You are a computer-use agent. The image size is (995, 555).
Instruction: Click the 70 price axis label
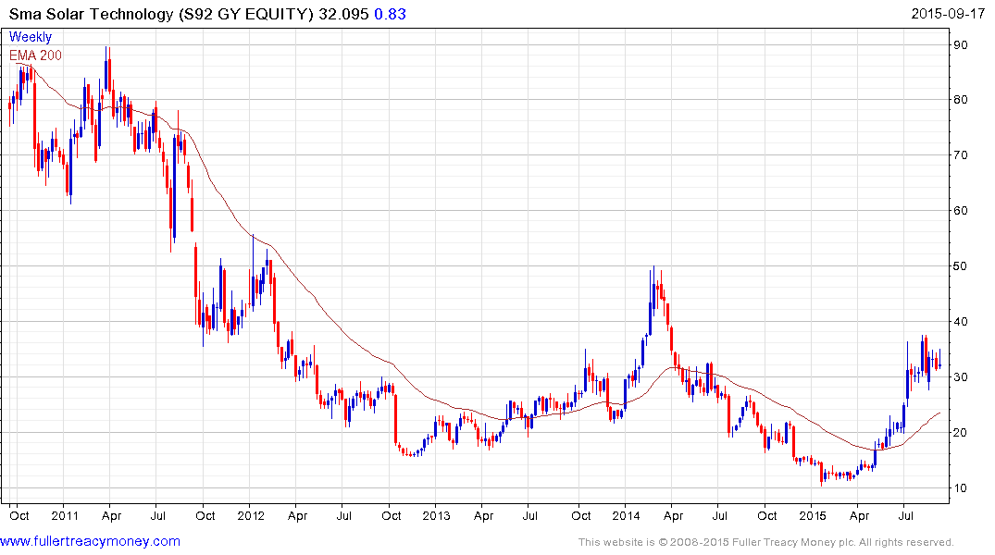(960, 154)
